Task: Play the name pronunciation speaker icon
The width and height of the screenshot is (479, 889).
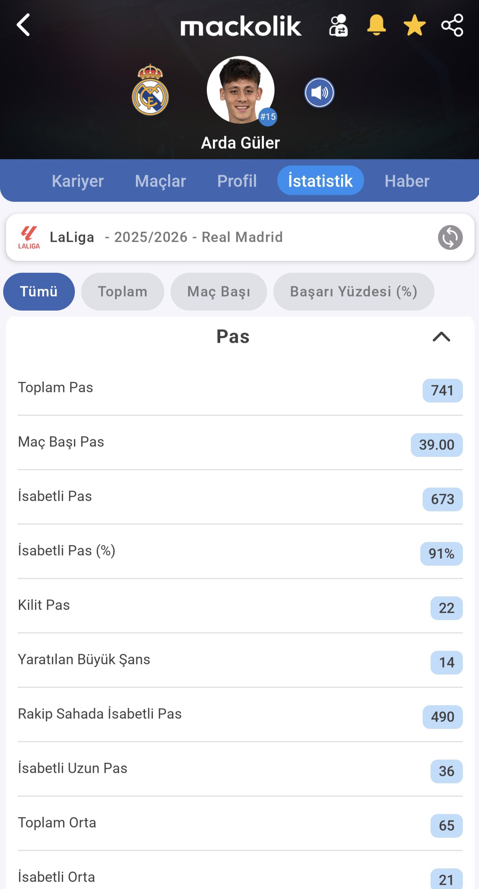Action: pyautogui.click(x=319, y=93)
